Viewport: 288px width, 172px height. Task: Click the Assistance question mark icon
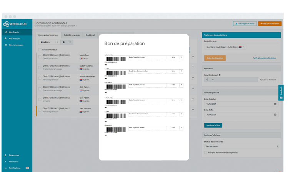coord(5,162)
